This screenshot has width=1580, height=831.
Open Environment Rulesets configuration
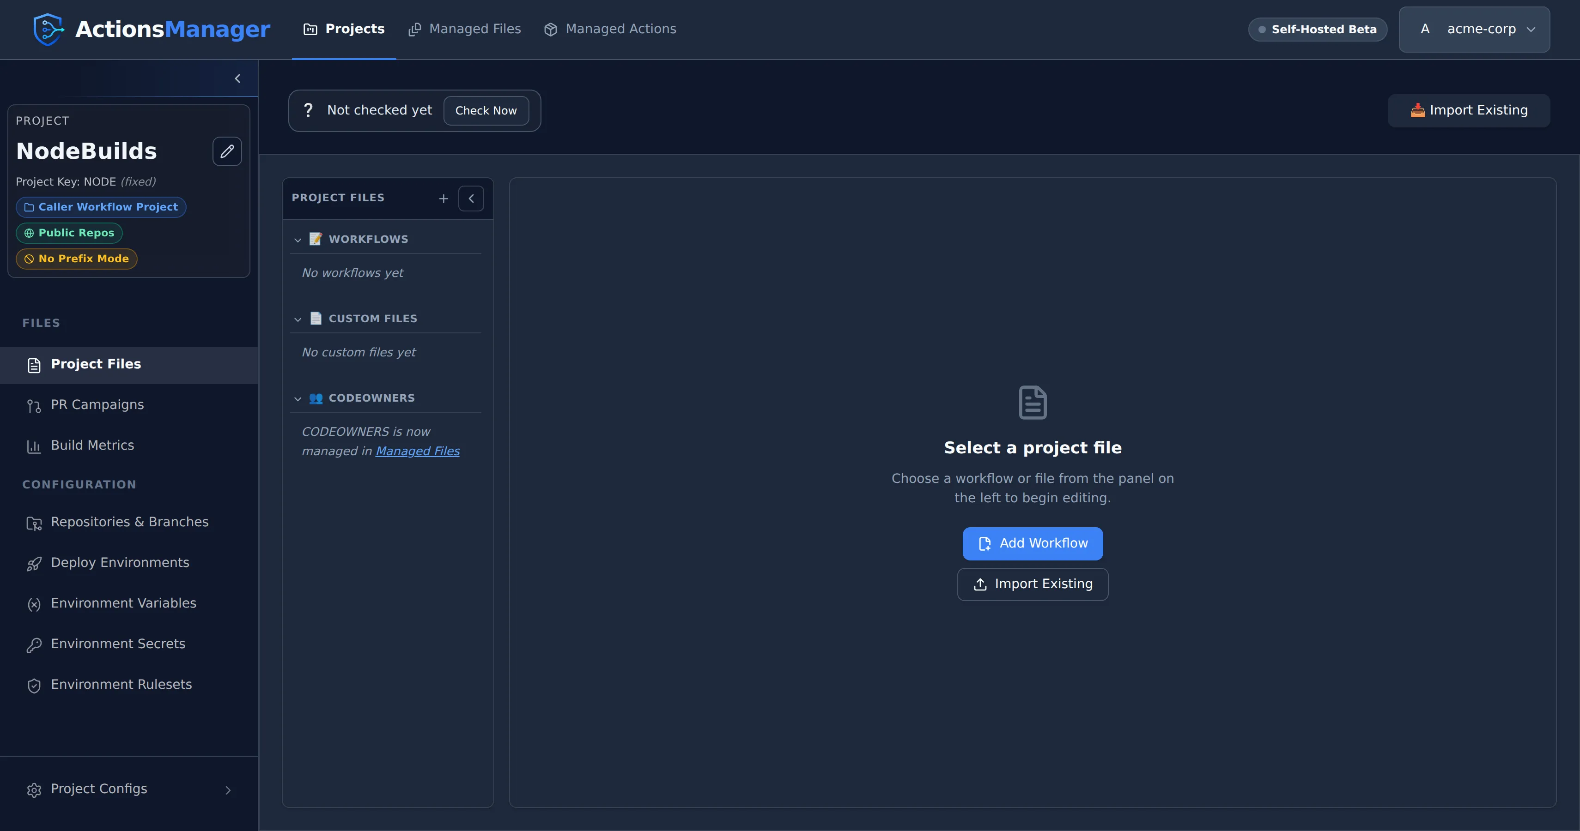point(129,685)
